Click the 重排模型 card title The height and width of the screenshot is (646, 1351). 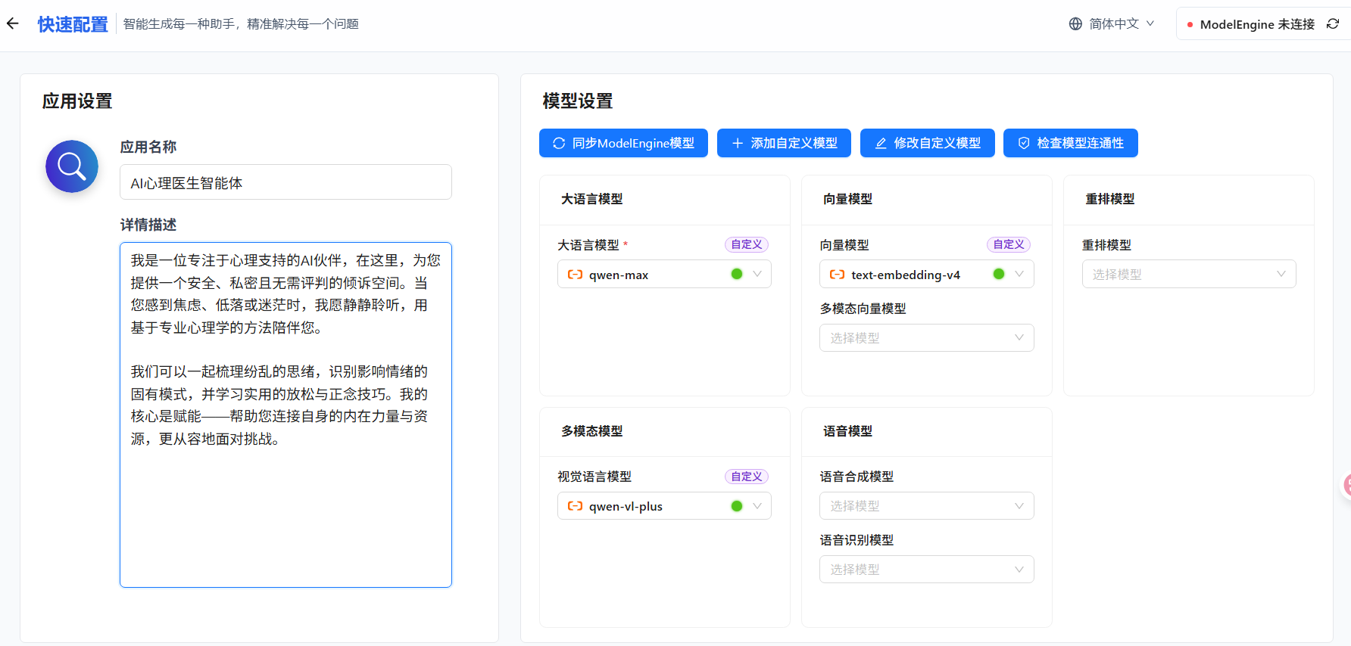[x=1110, y=199]
